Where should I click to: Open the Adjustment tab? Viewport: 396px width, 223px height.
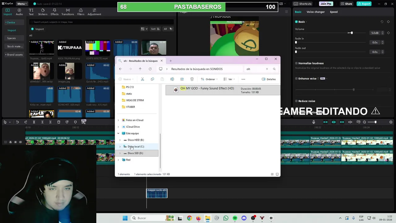(94, 12)
